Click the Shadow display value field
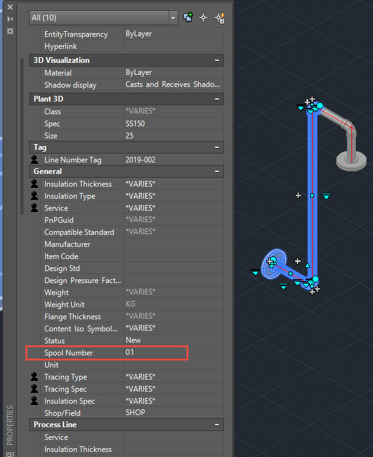373x457 pixels. 174,84
